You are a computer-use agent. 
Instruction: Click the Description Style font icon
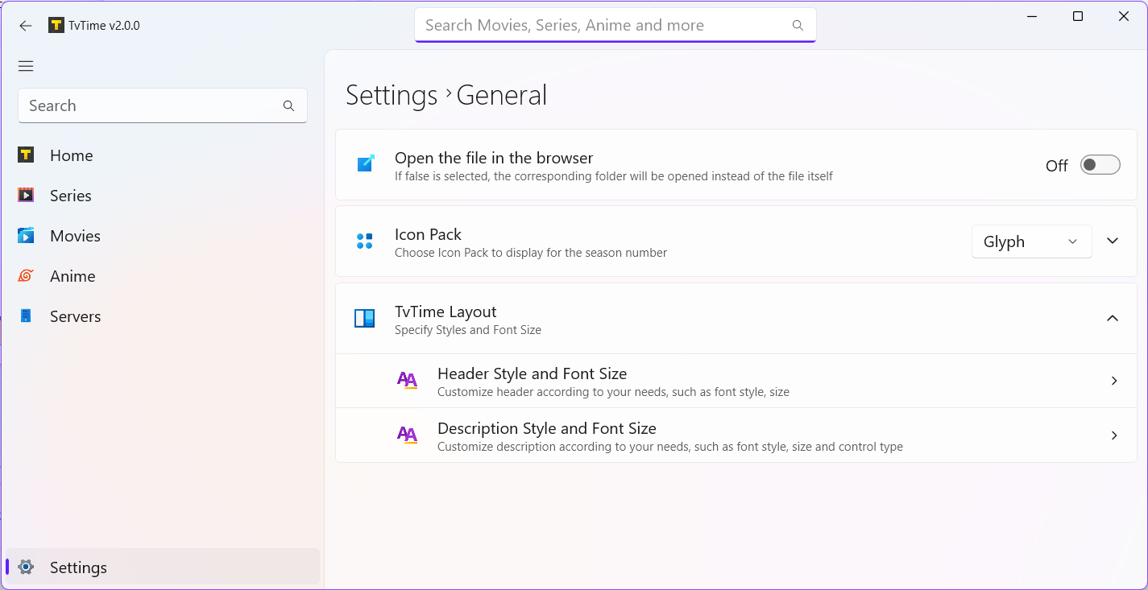408,435
